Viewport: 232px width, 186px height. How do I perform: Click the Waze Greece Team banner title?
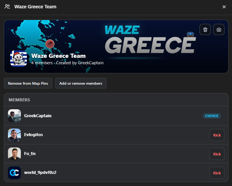pyautogui.click(x=58, y=56)
